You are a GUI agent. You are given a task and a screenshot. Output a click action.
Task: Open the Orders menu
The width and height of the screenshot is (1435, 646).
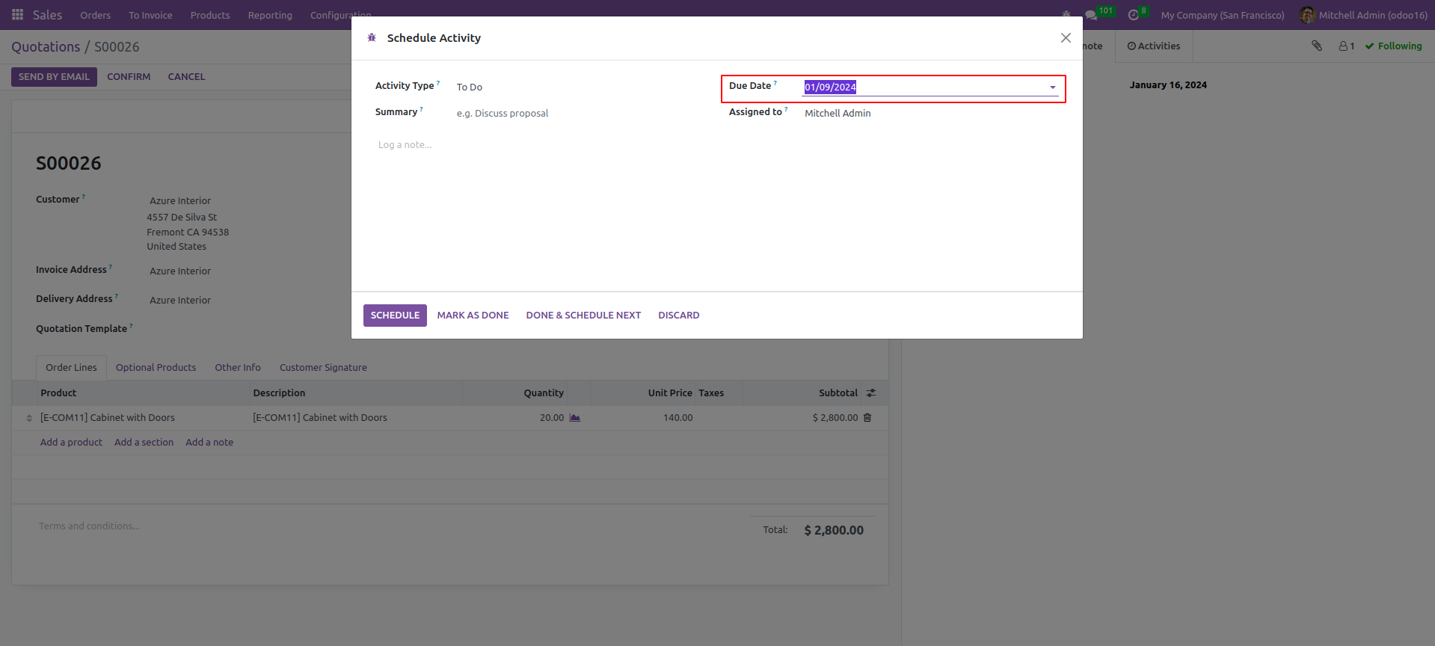click(96, 15)
